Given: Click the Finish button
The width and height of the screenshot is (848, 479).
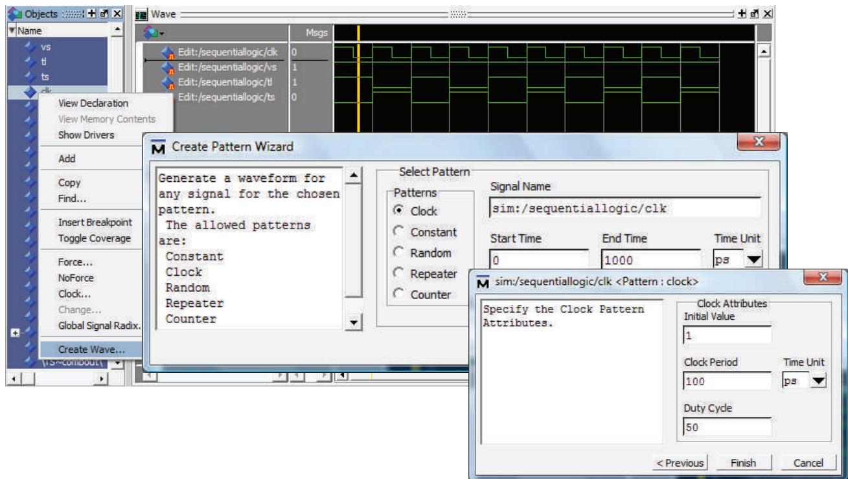Looking at the screenshot, I should pos(742,463).
